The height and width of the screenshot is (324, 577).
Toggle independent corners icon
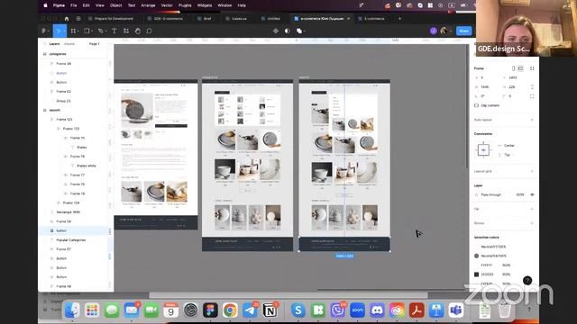click(532, 96)
